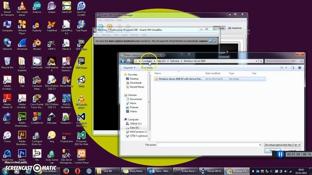312x175 pixels.
Task: Open VMware Player desktop icon
Action: coord(22,27)
